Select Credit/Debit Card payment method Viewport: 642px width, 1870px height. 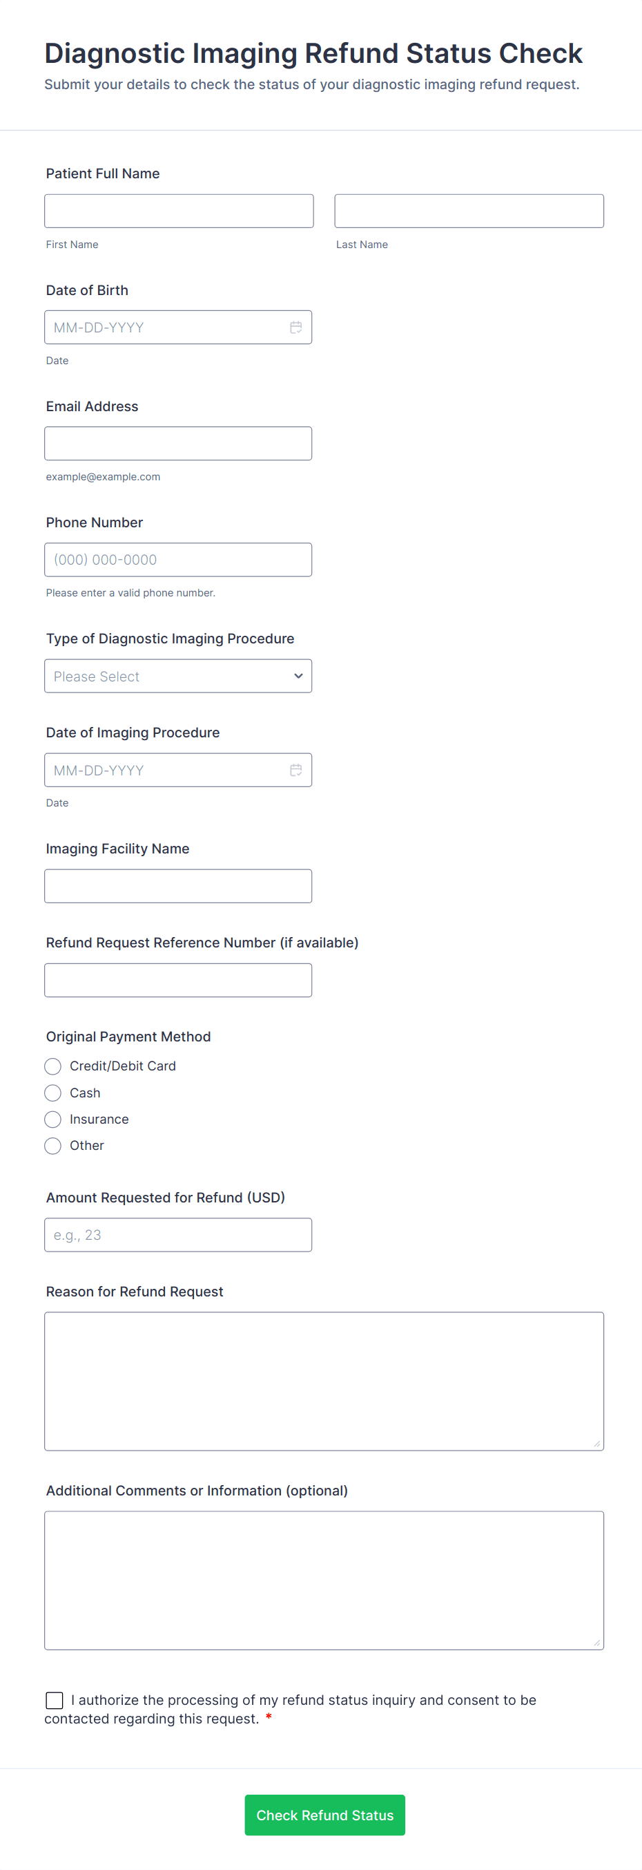(x=53, y=1066)
